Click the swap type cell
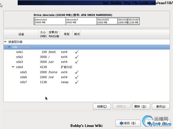Viewport: 173px width, 129px height. (x=65, y=82)
